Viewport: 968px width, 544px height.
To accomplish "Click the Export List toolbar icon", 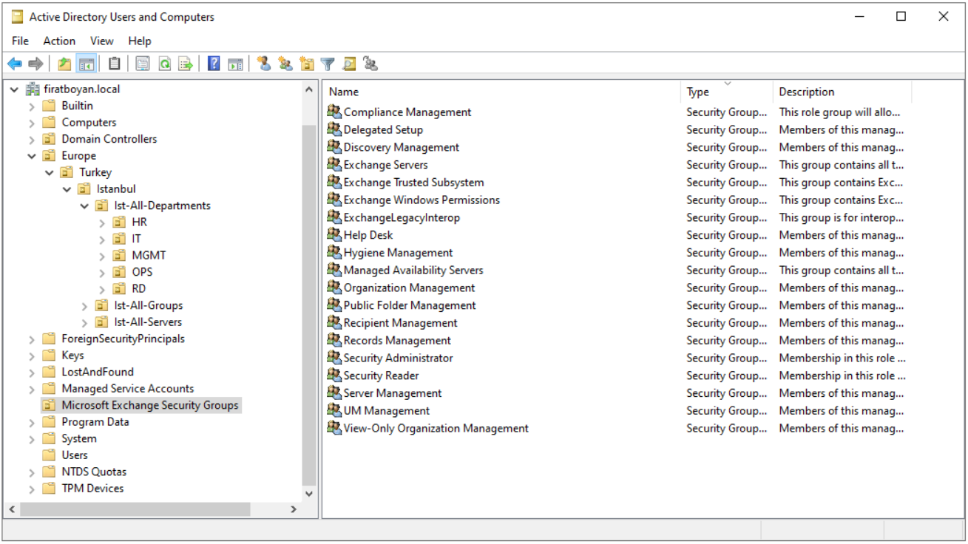I will click(186, 64).
